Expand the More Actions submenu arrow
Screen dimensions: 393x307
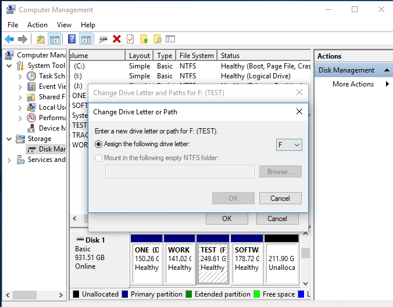pyautogui.click(x=387, y=84)
